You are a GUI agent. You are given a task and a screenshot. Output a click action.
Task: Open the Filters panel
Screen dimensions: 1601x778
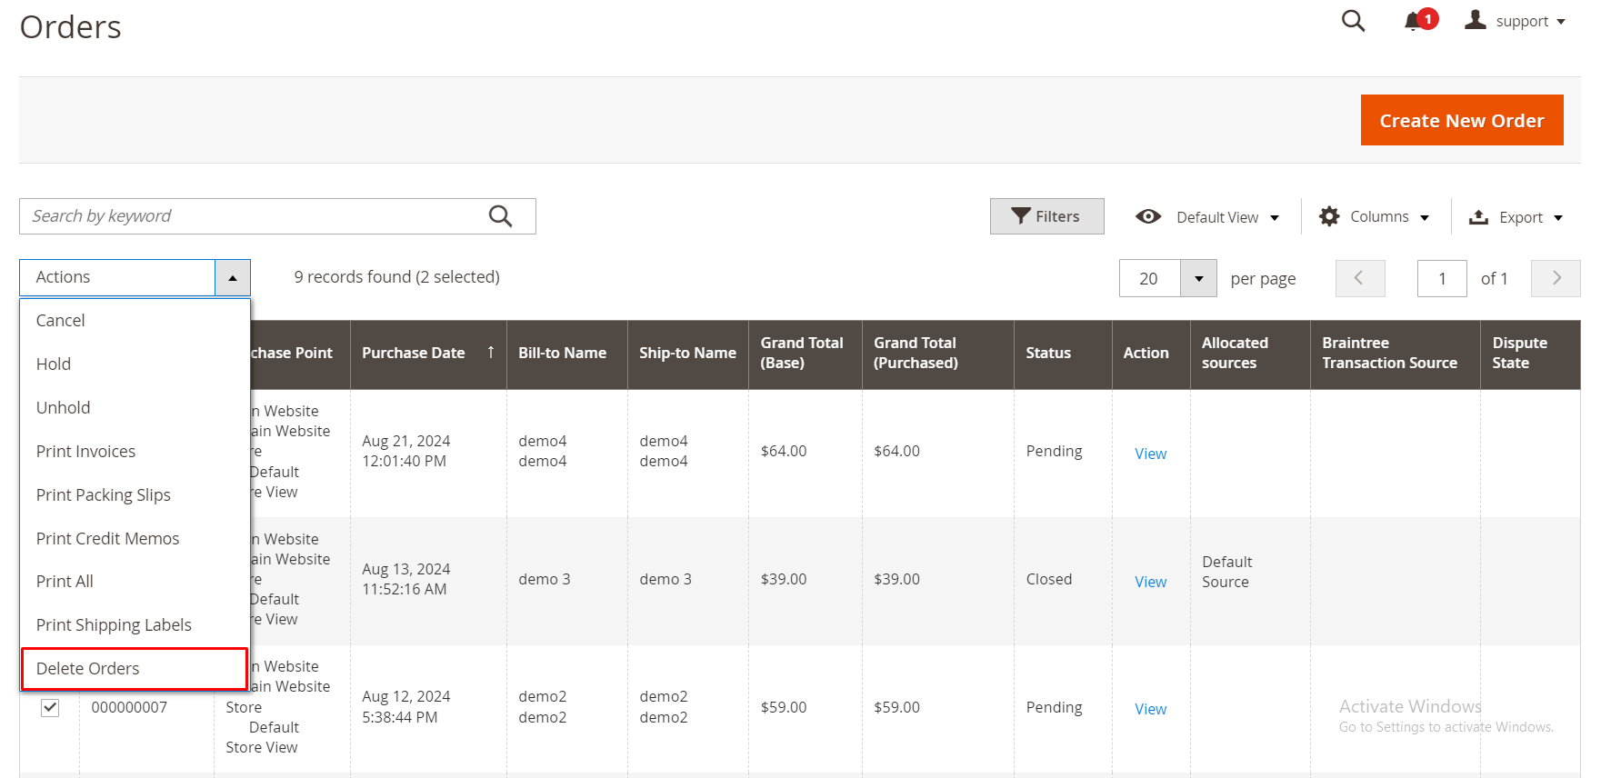point(1046,216)
